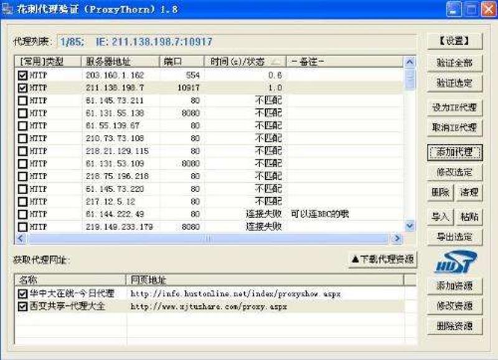This screenshot has height=360, width=498.
Task: Maximize the ProxyThorn window
Action: [471, 9]
